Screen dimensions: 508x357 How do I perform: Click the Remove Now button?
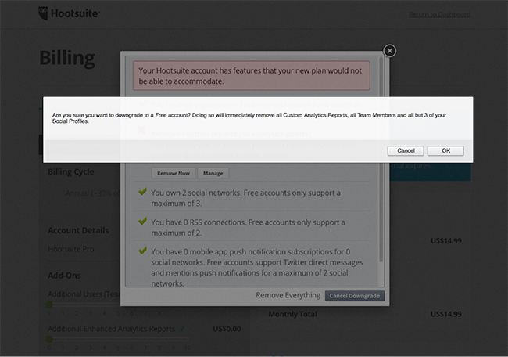[x=174, y=173]
